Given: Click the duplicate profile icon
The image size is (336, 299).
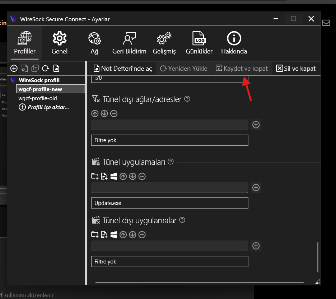Looking at the screenshot, I should (x=35, y=68).
